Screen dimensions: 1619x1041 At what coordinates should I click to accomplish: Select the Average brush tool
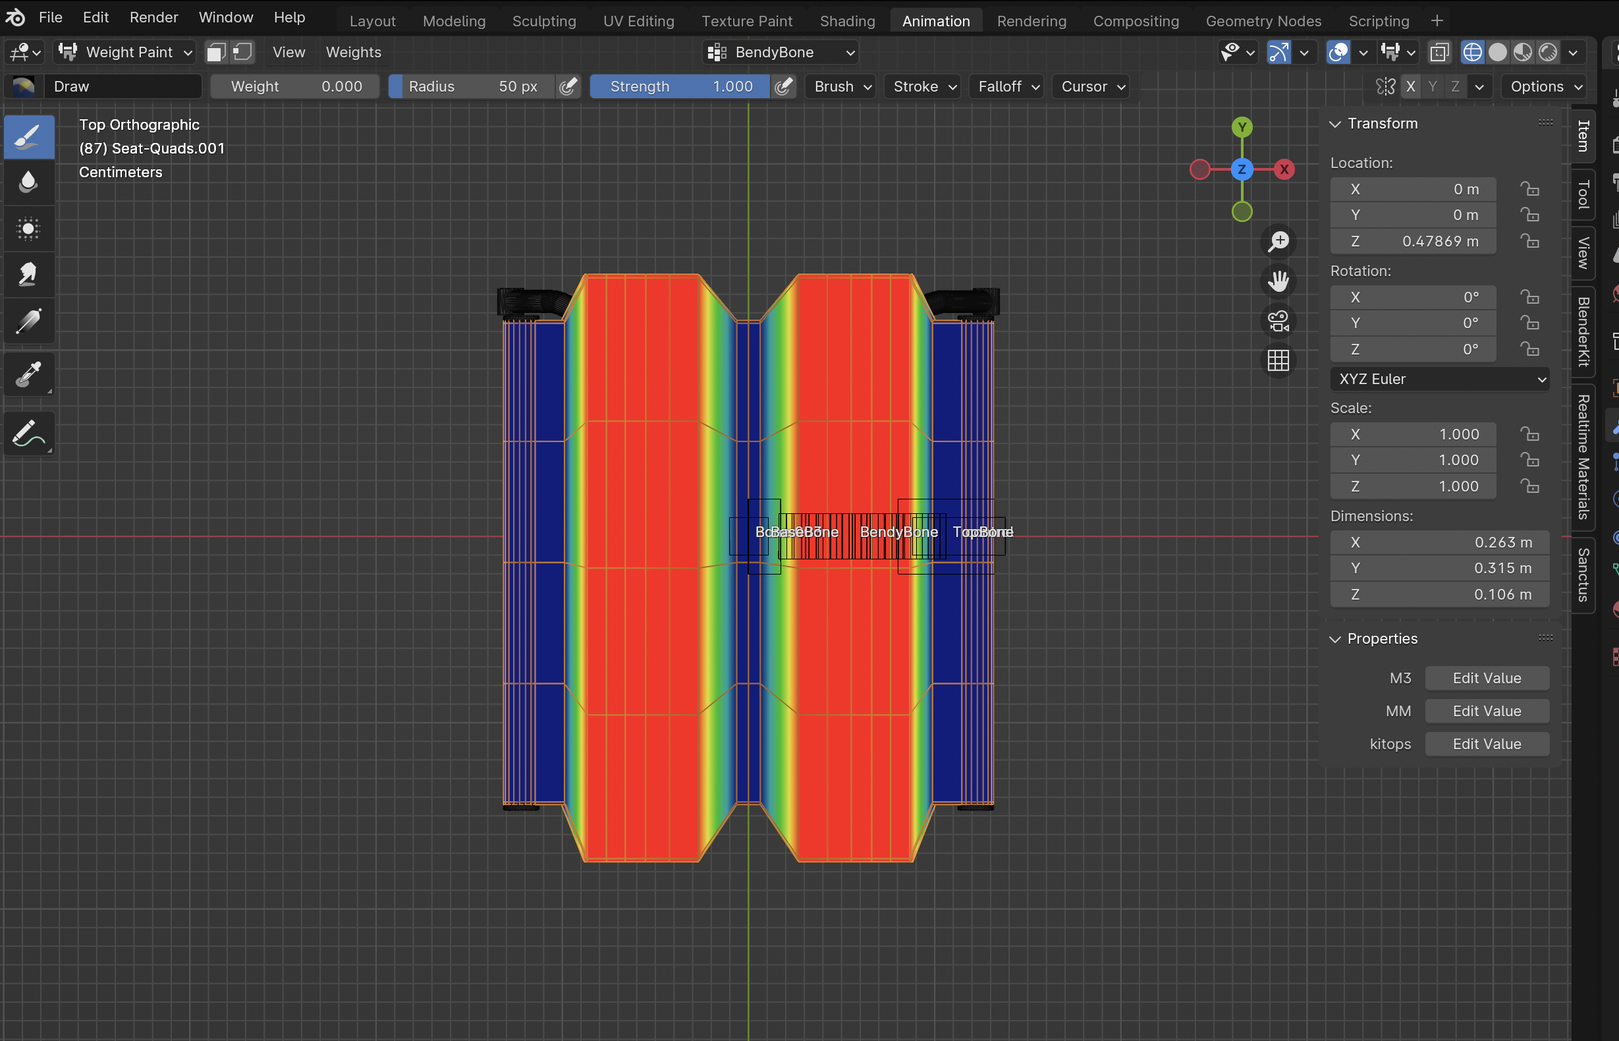point(29,229)
